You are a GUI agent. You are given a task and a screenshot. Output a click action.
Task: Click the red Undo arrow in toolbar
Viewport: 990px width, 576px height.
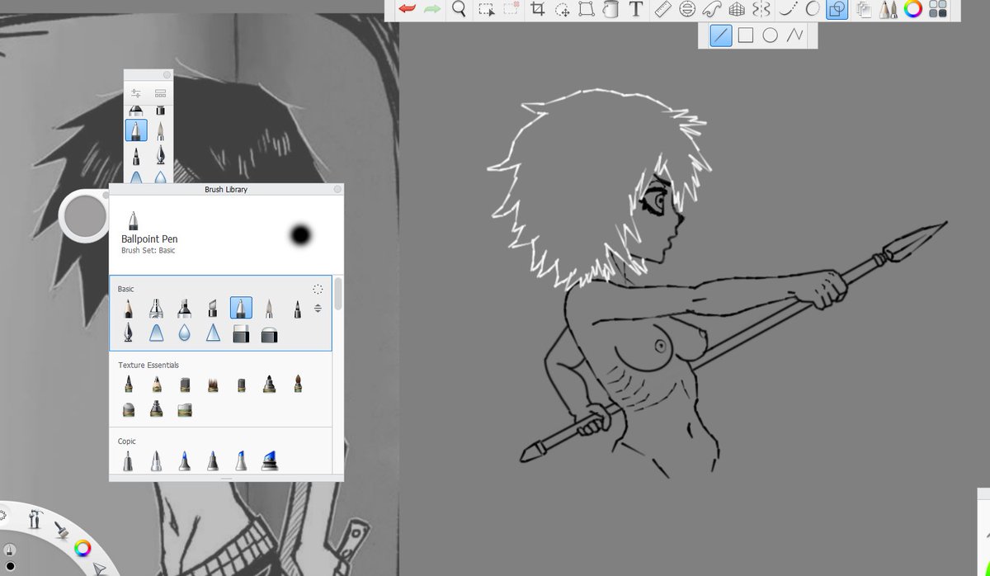point(407,9)
